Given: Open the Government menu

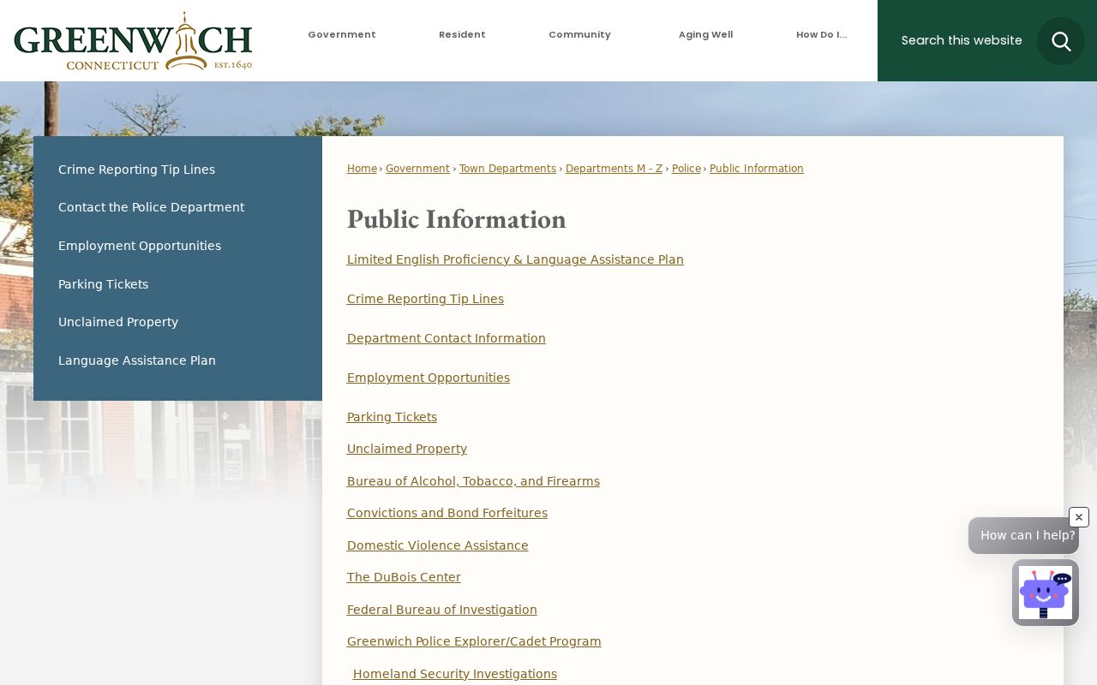Looking at the screenshot, I should tap(342, 35).
